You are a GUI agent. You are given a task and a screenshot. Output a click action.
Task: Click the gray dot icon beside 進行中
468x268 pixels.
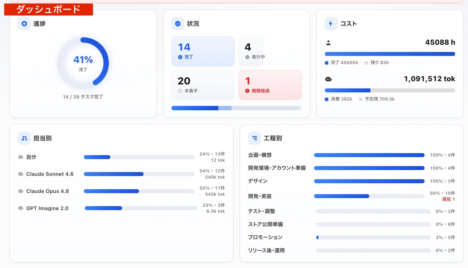[x=247, y=57]
